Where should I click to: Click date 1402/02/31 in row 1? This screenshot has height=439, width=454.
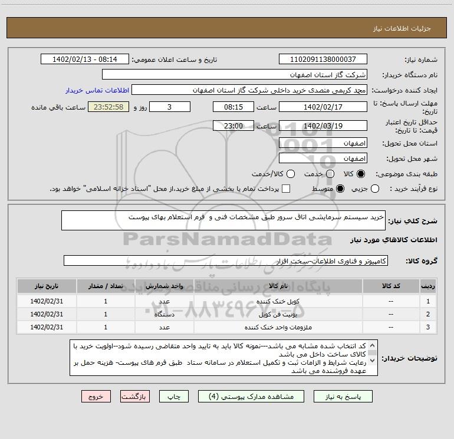click(47, 301)
